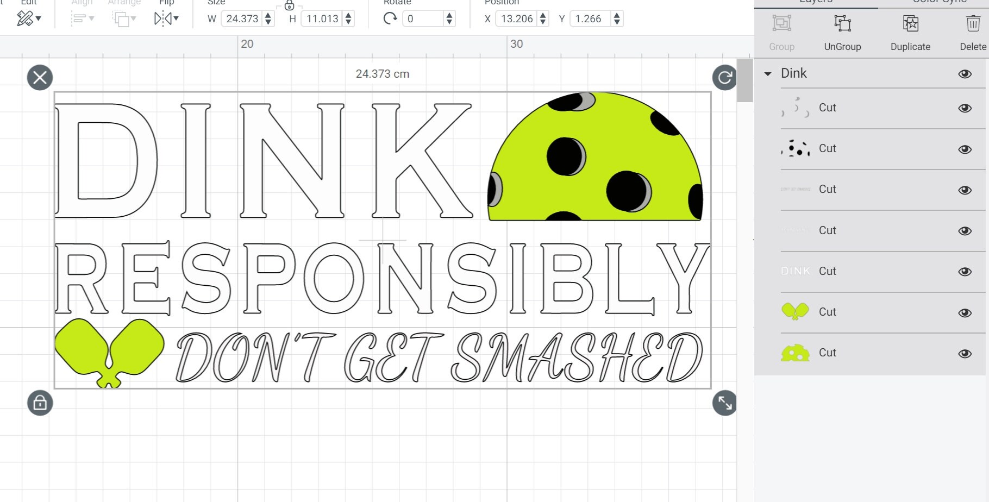989x502 pixels.
Task: Hide the DINK text Cut layer
Action: pyautogui.click(x=965, y=272)
